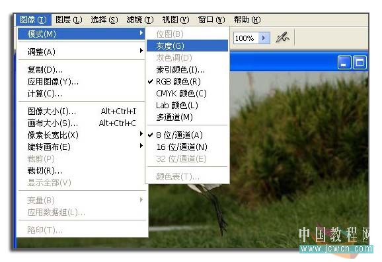Toggle the airbrush icon in options bar

tap(282, 38)
